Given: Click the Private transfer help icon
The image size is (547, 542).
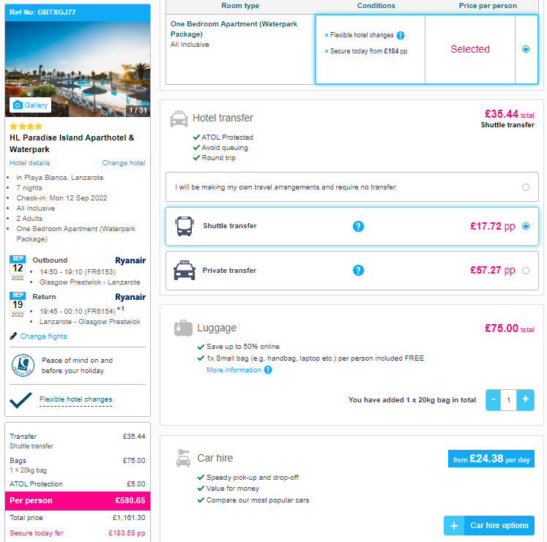Looking at the screenshot, I should click(358, 270).
